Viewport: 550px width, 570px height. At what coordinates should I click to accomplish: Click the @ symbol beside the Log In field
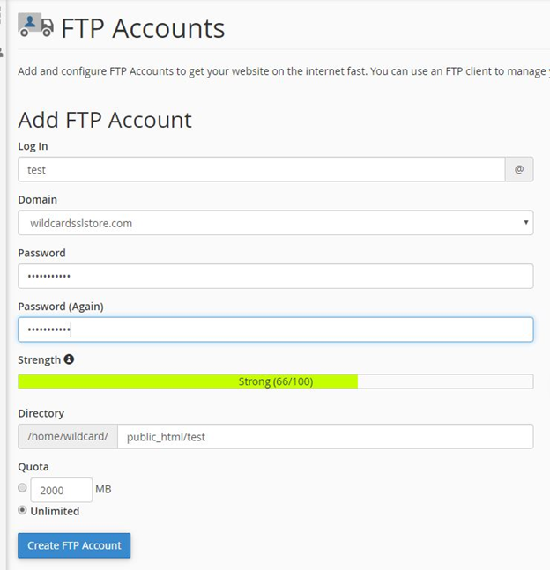pyautogui.click(x=519, y=169)
